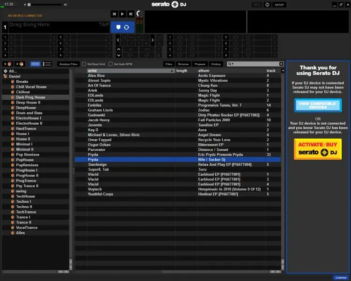The height and width of the screenshot is (281, 351).
Task: Enable the Set Auto BPM checkbox
Action: tap(110, 64)
